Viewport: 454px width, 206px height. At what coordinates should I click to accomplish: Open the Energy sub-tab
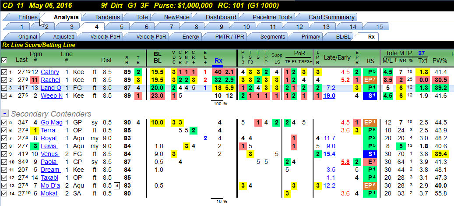pyautogui.click(x=191, y=37)
